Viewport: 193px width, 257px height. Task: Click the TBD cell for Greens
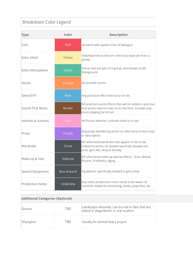tap(68, 209)
